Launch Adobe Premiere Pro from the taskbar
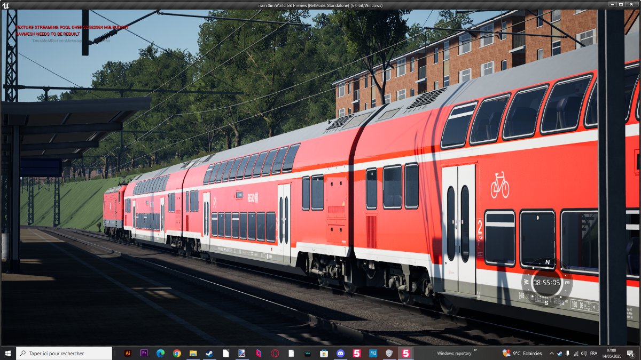Image resolution: width=641 pixels, height=360 pixels. tap(144, 353)
